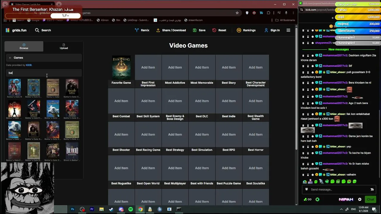This screenshot has width=381, height=214.
Task: Focus the game search field containing 'bal'
Action: point(44,73)
